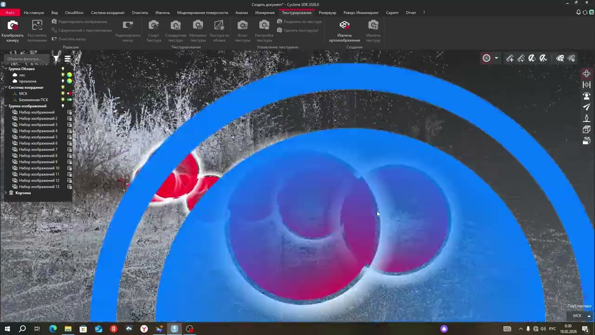Select the add measurement ruler tool

[x=510, y=58]
